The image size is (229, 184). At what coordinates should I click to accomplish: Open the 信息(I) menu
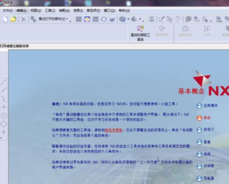pos(78,11)
